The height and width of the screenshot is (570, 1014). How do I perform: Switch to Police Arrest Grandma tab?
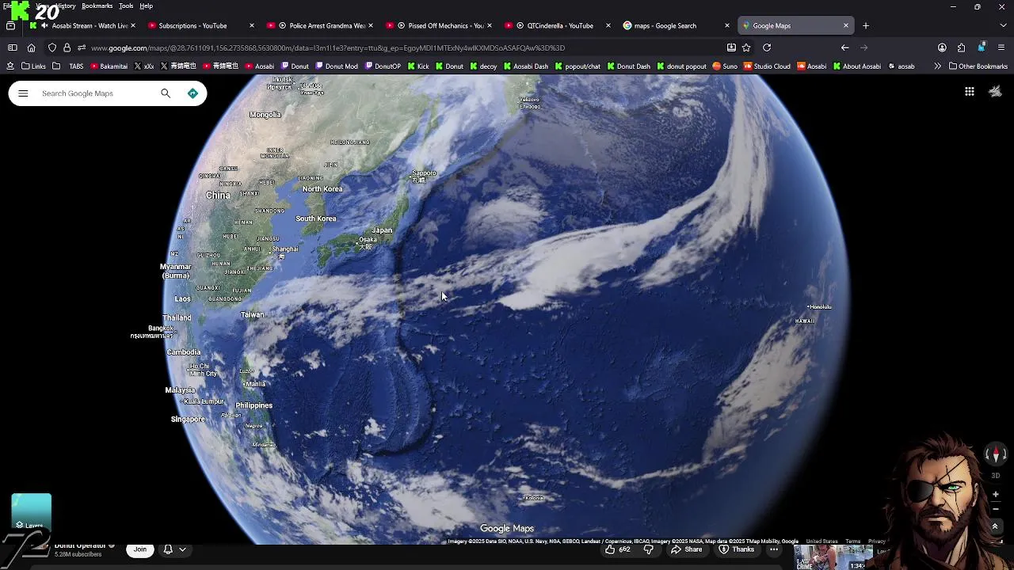pos(319,25)
